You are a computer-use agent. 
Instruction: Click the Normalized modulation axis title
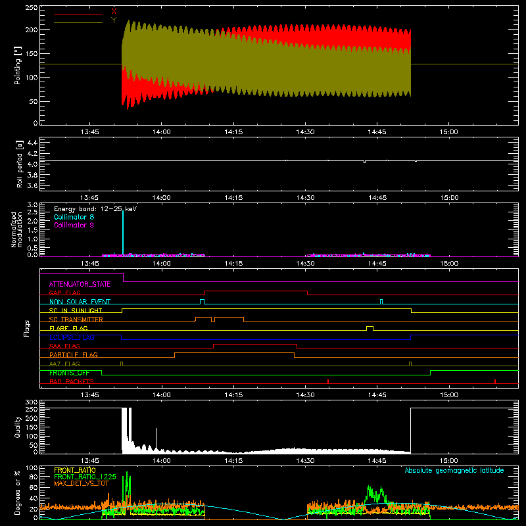point(17,229)
